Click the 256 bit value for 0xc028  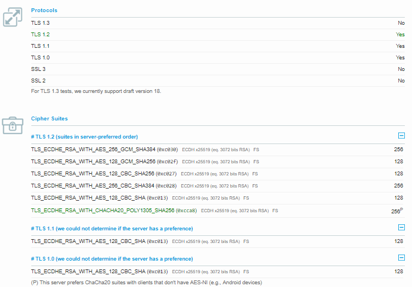coord(398,186)
